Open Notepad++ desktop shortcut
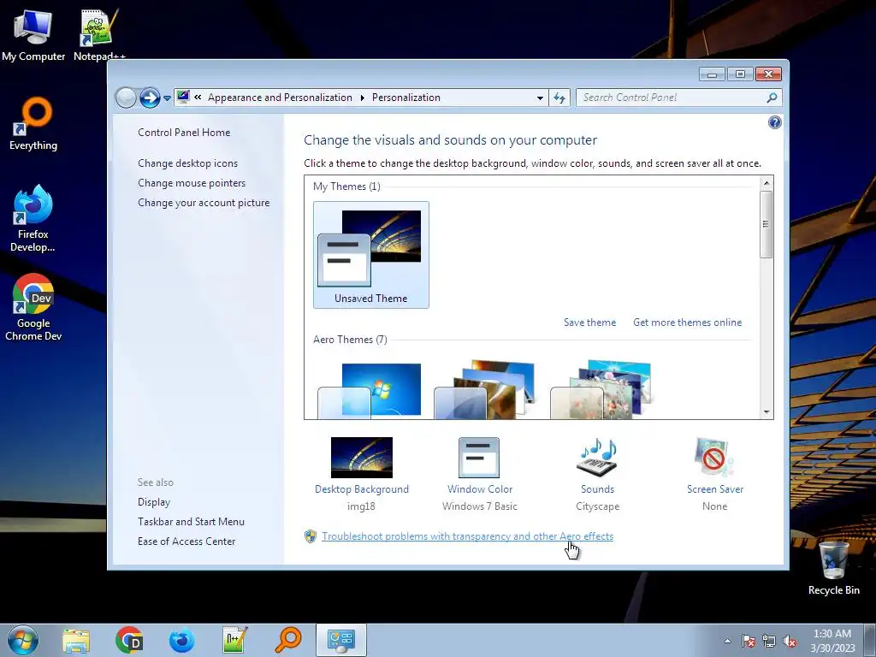 pyautogui.click(x=99, y=34)
